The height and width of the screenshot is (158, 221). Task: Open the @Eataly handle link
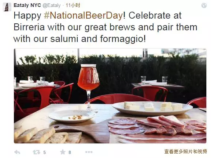pyautogui.click(x=52, y=5)
